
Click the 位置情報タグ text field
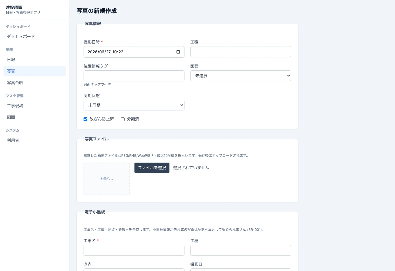134,76
